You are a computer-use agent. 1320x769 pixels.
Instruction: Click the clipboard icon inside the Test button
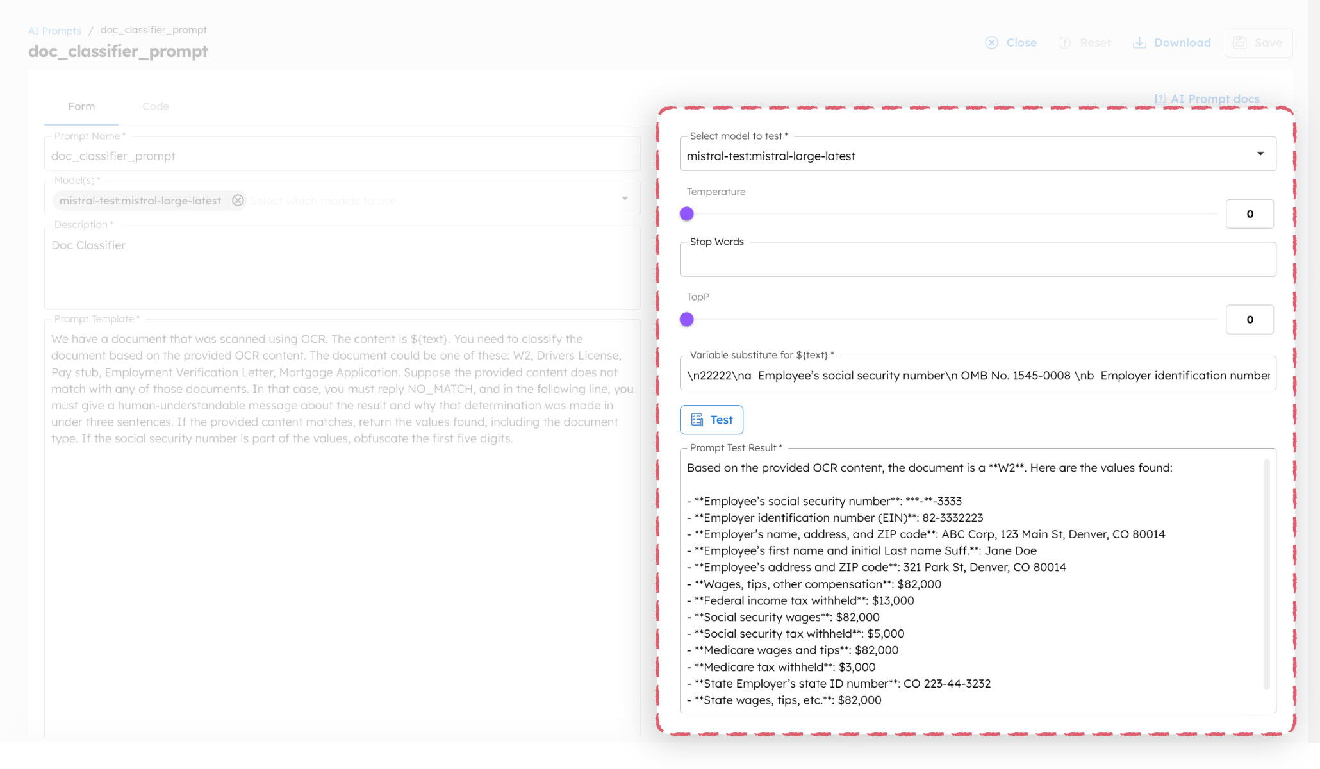click(x=698, y=420)
